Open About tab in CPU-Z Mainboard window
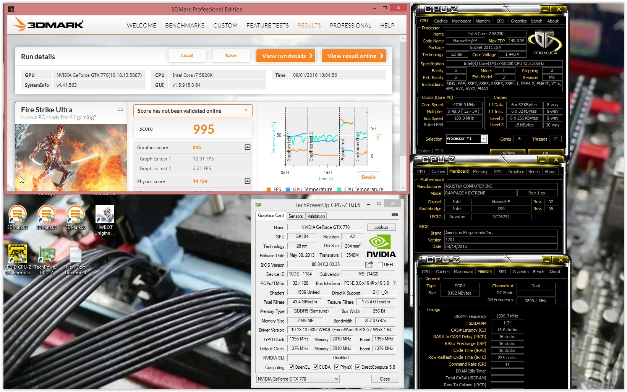 point(550,172)
